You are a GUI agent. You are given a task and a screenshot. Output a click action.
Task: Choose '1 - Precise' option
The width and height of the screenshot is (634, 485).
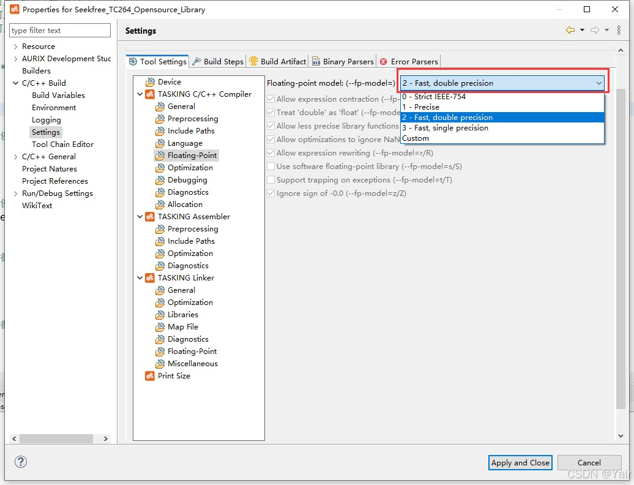pyautogui.click(x=502, y=107)
